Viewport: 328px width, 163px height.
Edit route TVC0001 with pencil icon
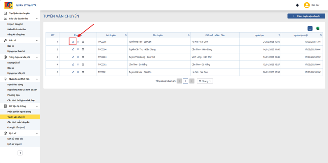73,72
